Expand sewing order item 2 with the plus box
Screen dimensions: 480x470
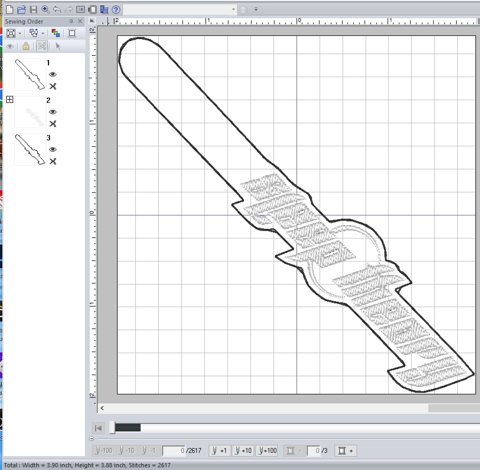(x=10, y=100)
